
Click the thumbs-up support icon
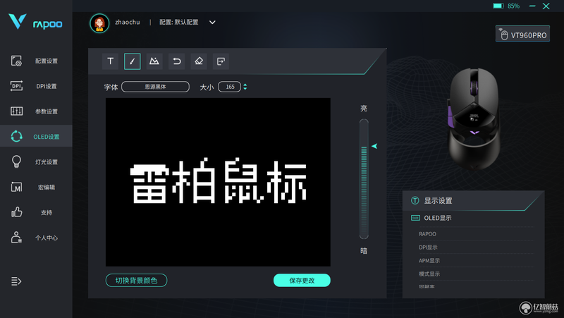coord(16,212)
